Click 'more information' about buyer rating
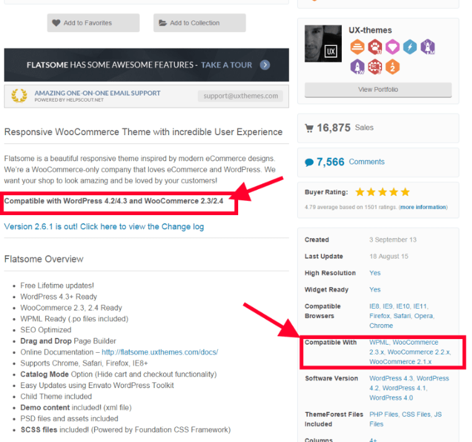 (423, 207)
